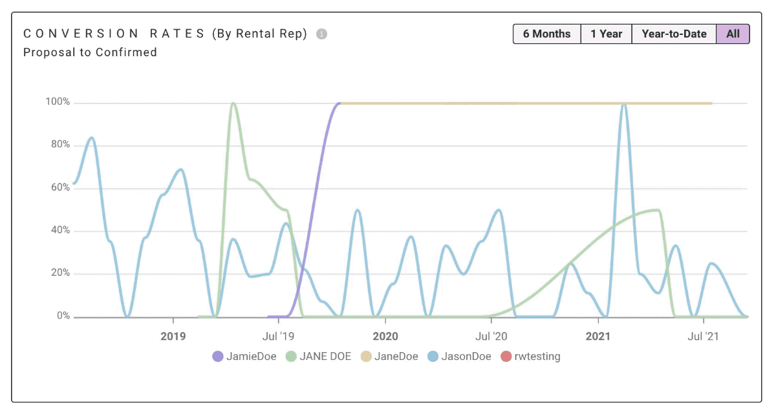Screen dimensions: 776x411
Task: Click the tan JaneDoe legend dot
Action: pos(366,356)
